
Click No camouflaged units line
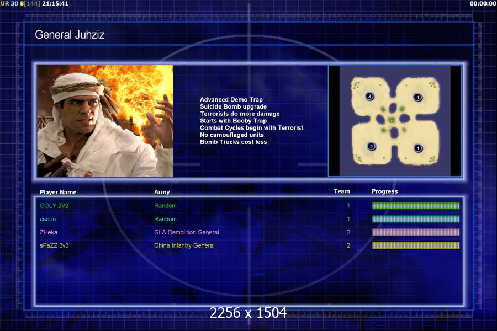[x=232, y=135]
